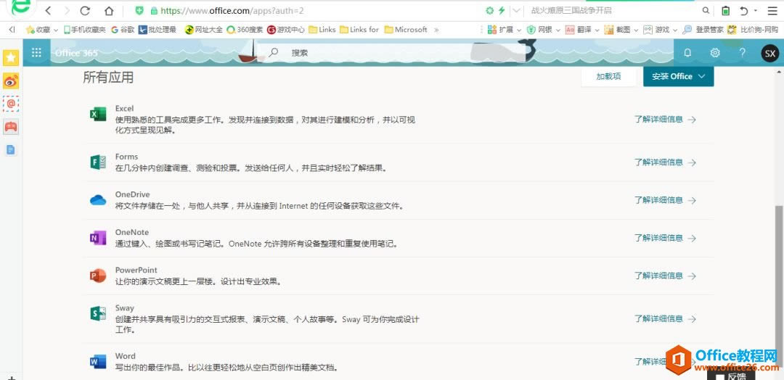Image resolution: width=784 pixels, height=380 pixels.
Task: Open the Forms app icon
Action: coord(98,162)
